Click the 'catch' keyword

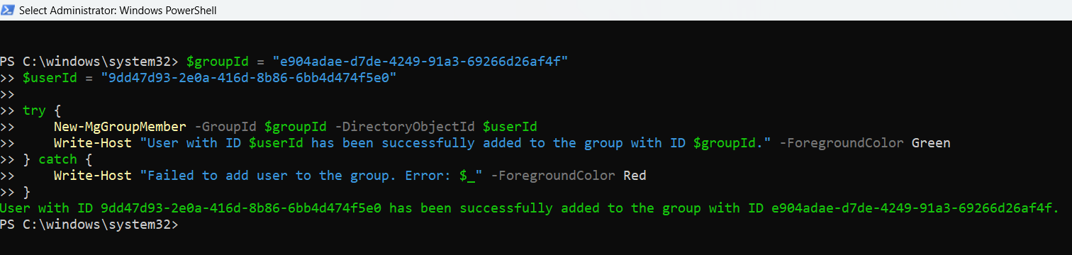click(57, 159)
